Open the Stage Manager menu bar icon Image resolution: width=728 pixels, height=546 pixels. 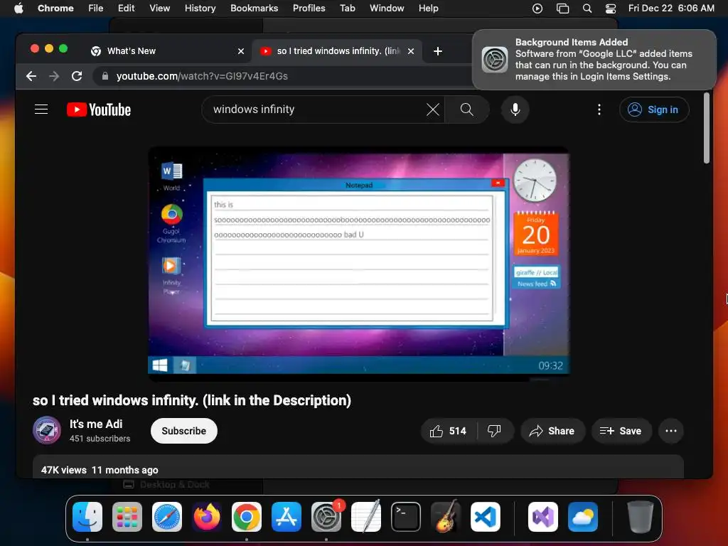click(562, 9)
